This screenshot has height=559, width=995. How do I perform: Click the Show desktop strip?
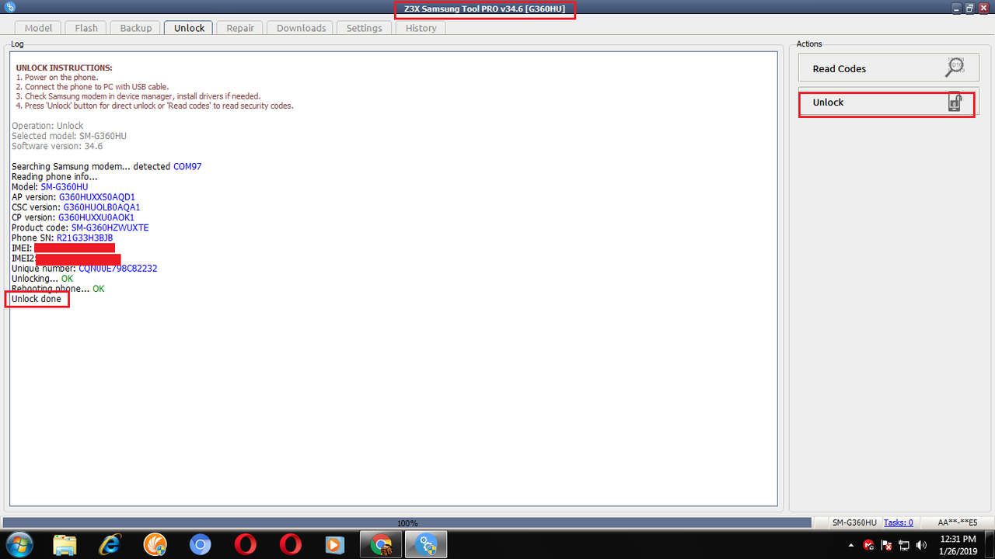point(990,544)
